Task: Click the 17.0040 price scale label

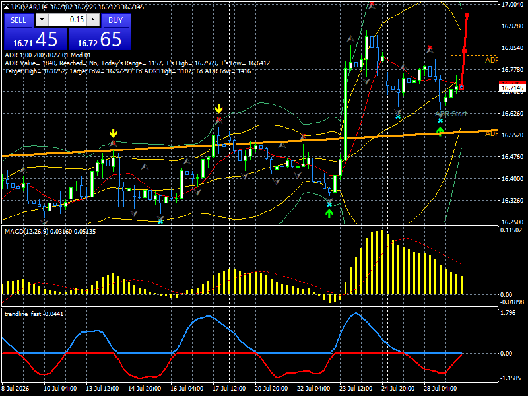Action: tap(513, 5)
